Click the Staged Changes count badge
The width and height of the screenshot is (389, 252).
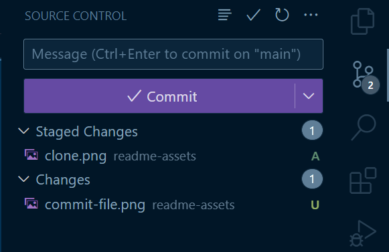pyautogui.click(x=313, y=130)
